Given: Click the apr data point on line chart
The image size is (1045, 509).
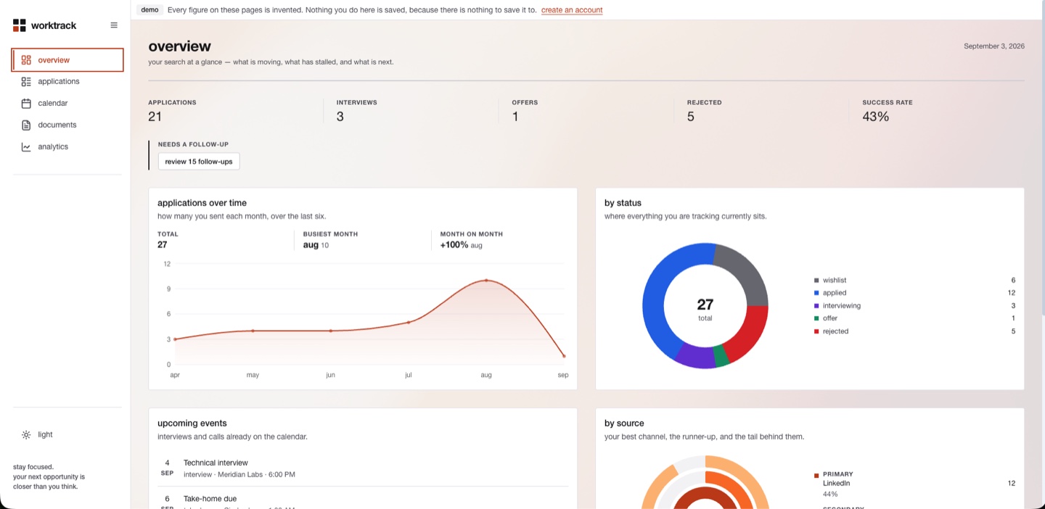Looking at the screenshot, I should tap(175, 339).
